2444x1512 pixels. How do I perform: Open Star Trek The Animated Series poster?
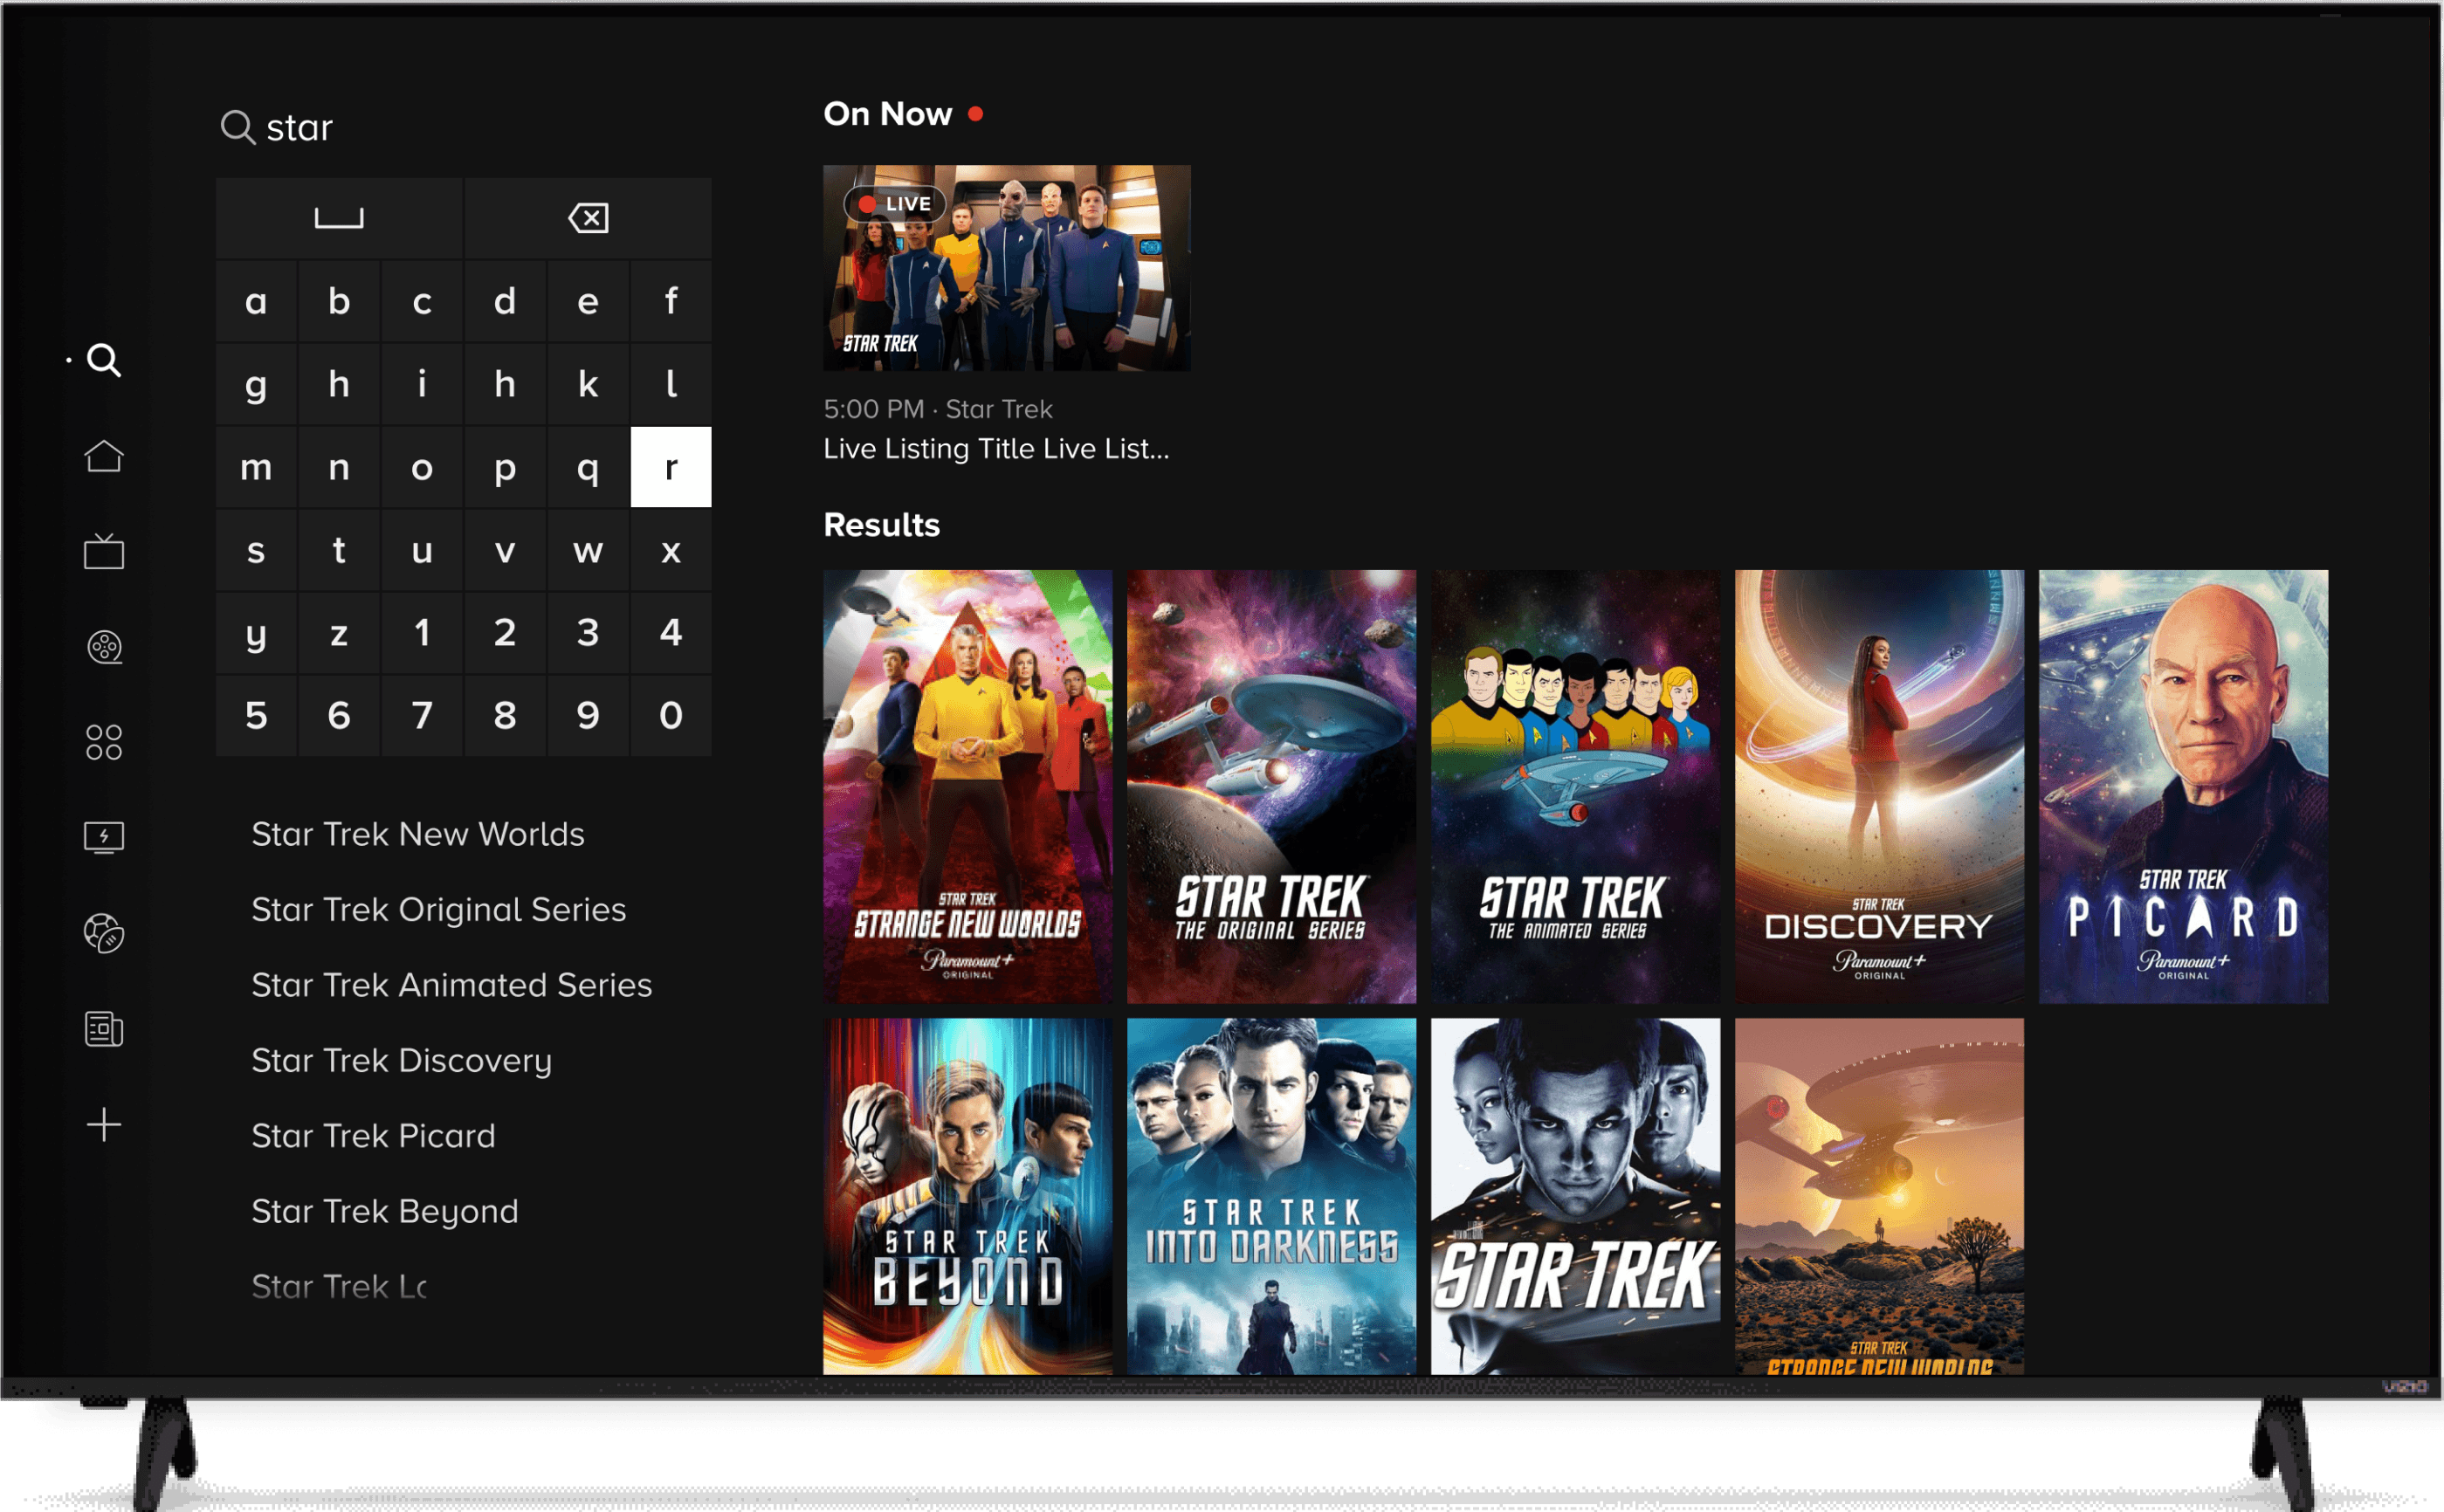point(1576,787)
